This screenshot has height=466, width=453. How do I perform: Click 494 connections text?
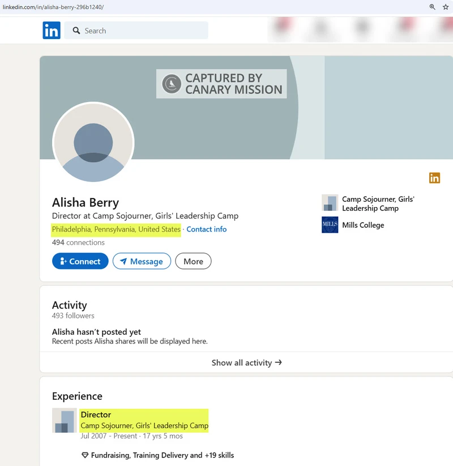(x=78, y=242)
